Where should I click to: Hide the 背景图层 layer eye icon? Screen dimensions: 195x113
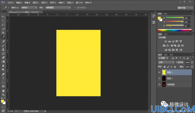(x=159, y=84)
